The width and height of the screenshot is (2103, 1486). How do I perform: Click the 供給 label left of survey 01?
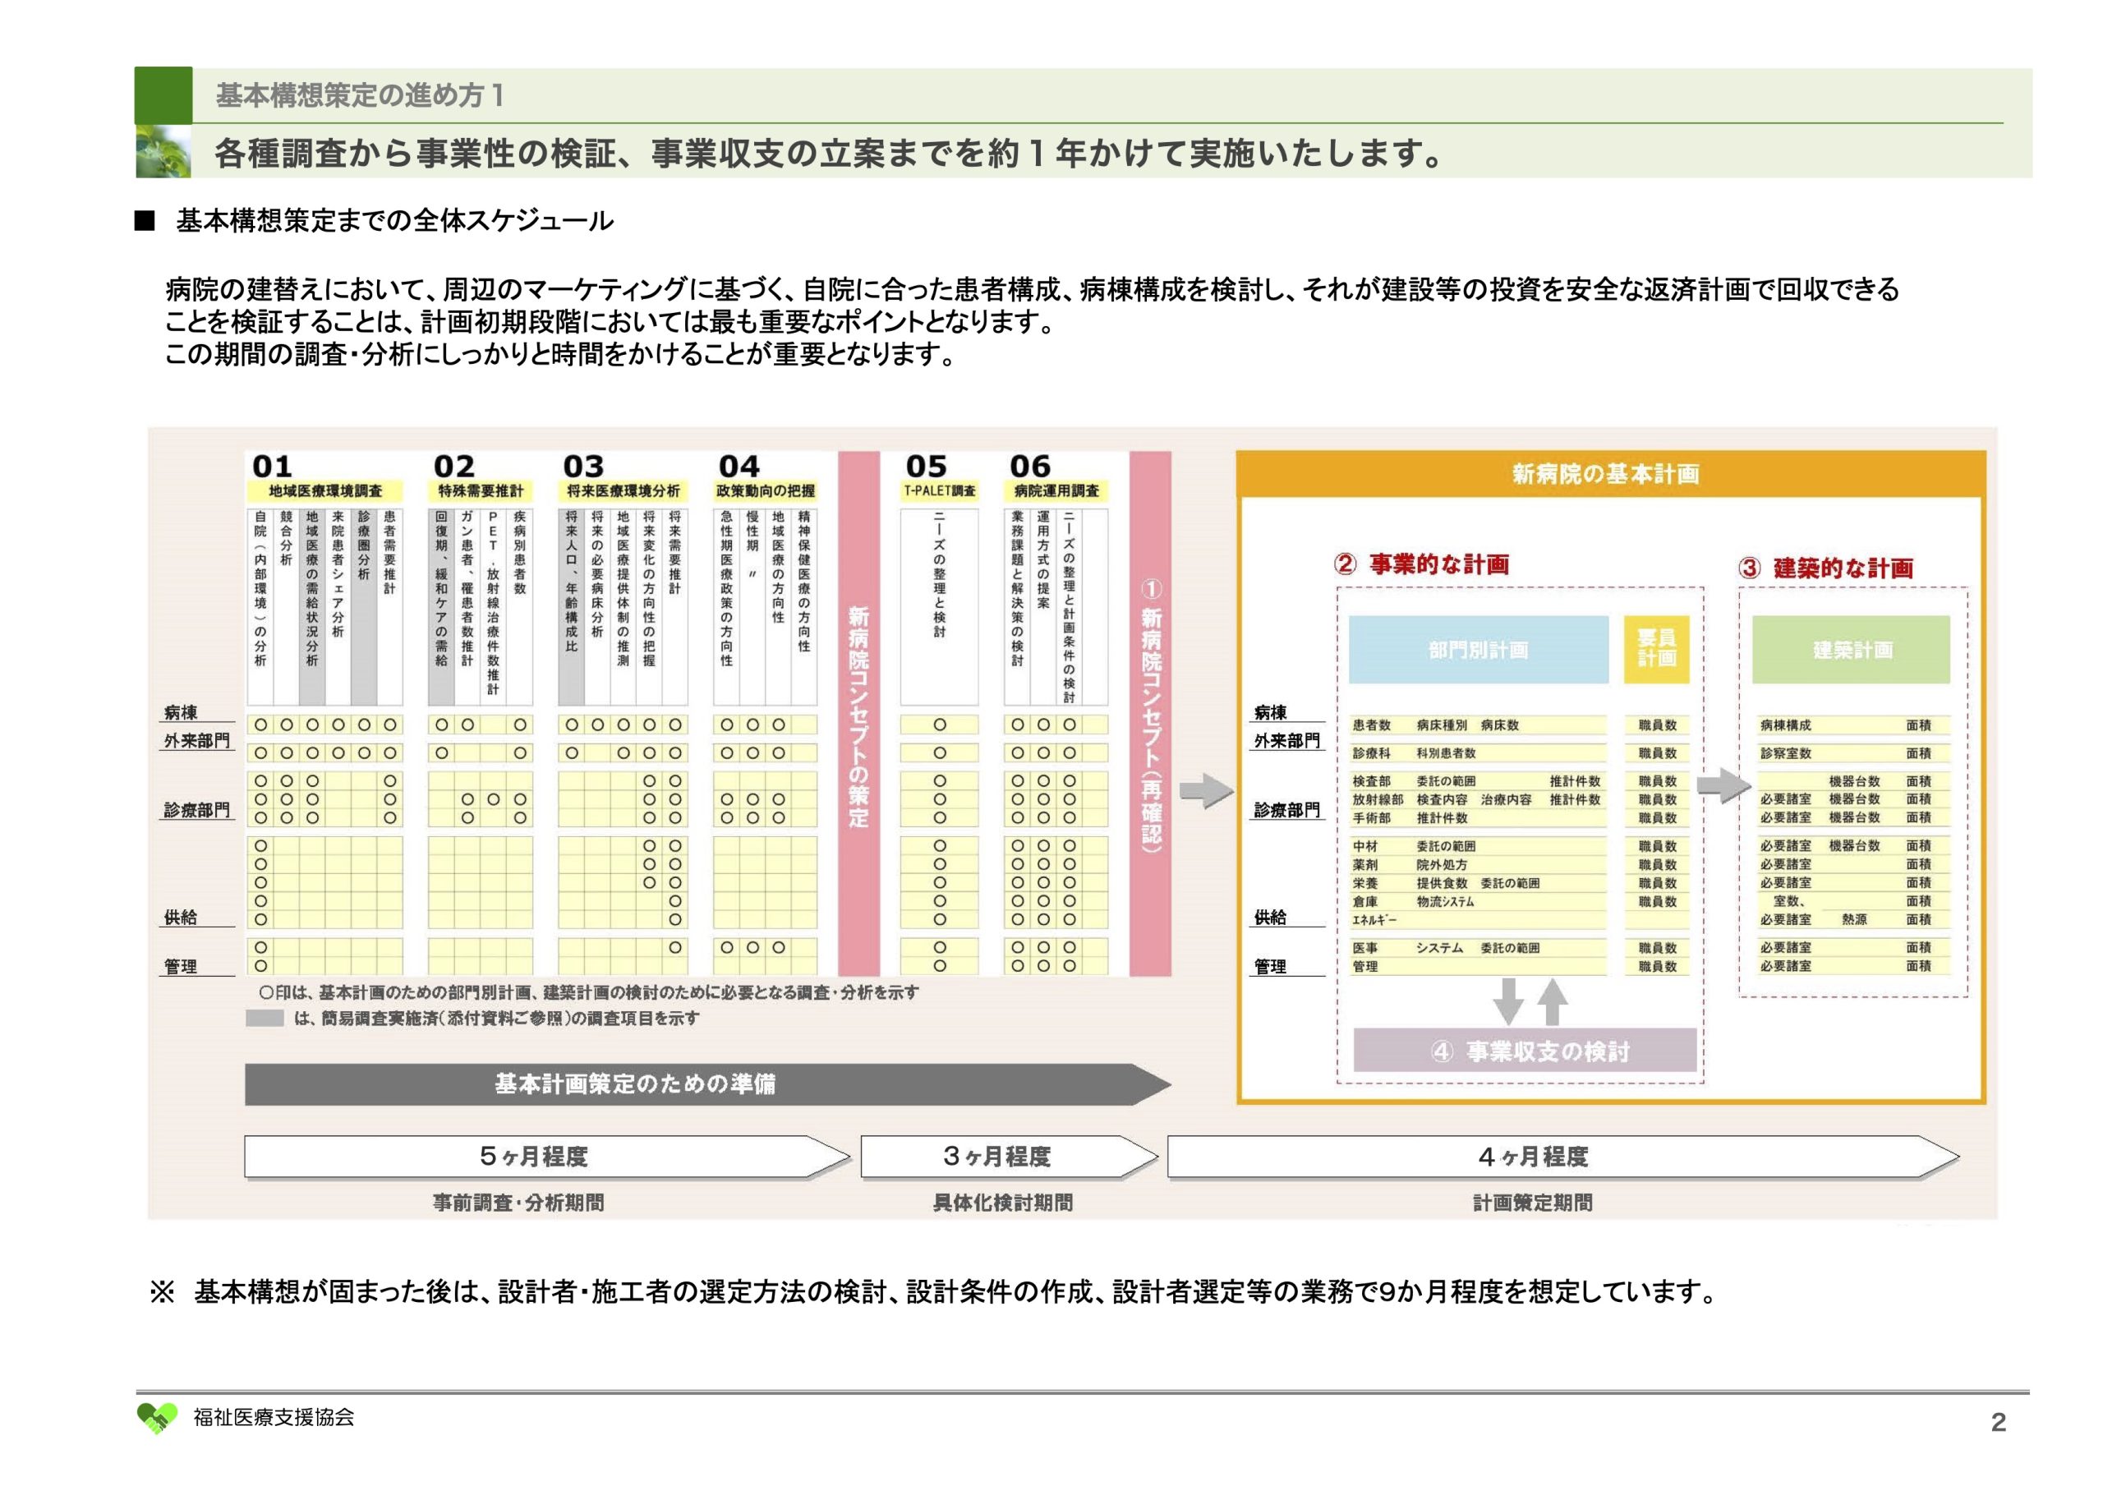click(x=181, y=917)
